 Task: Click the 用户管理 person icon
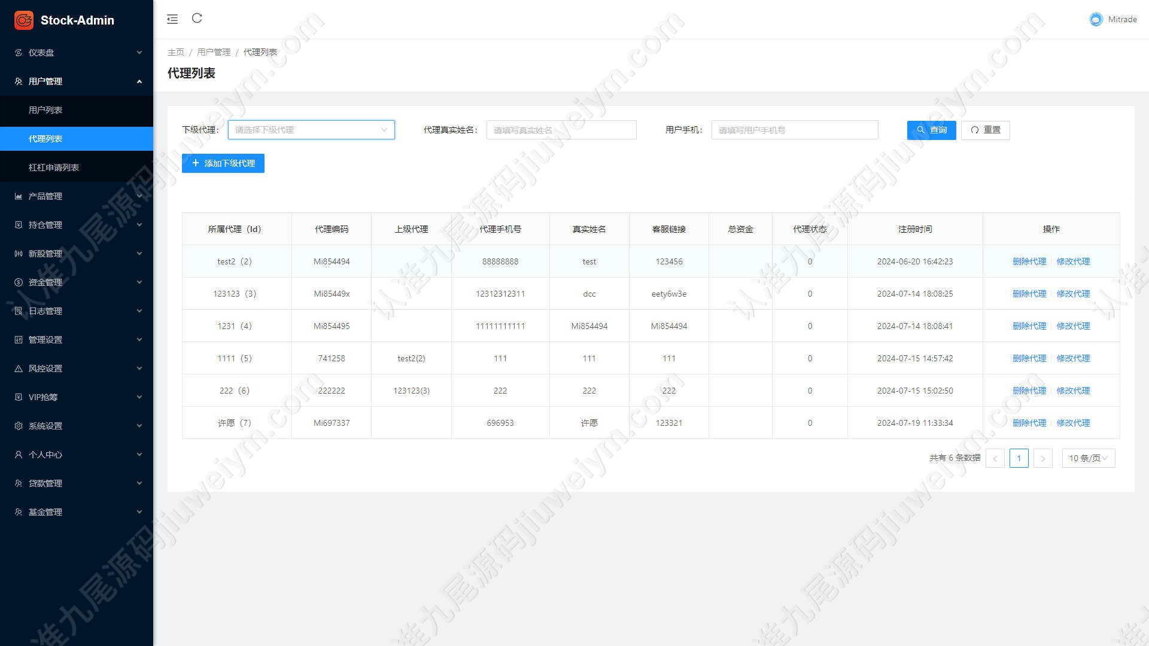19,81
